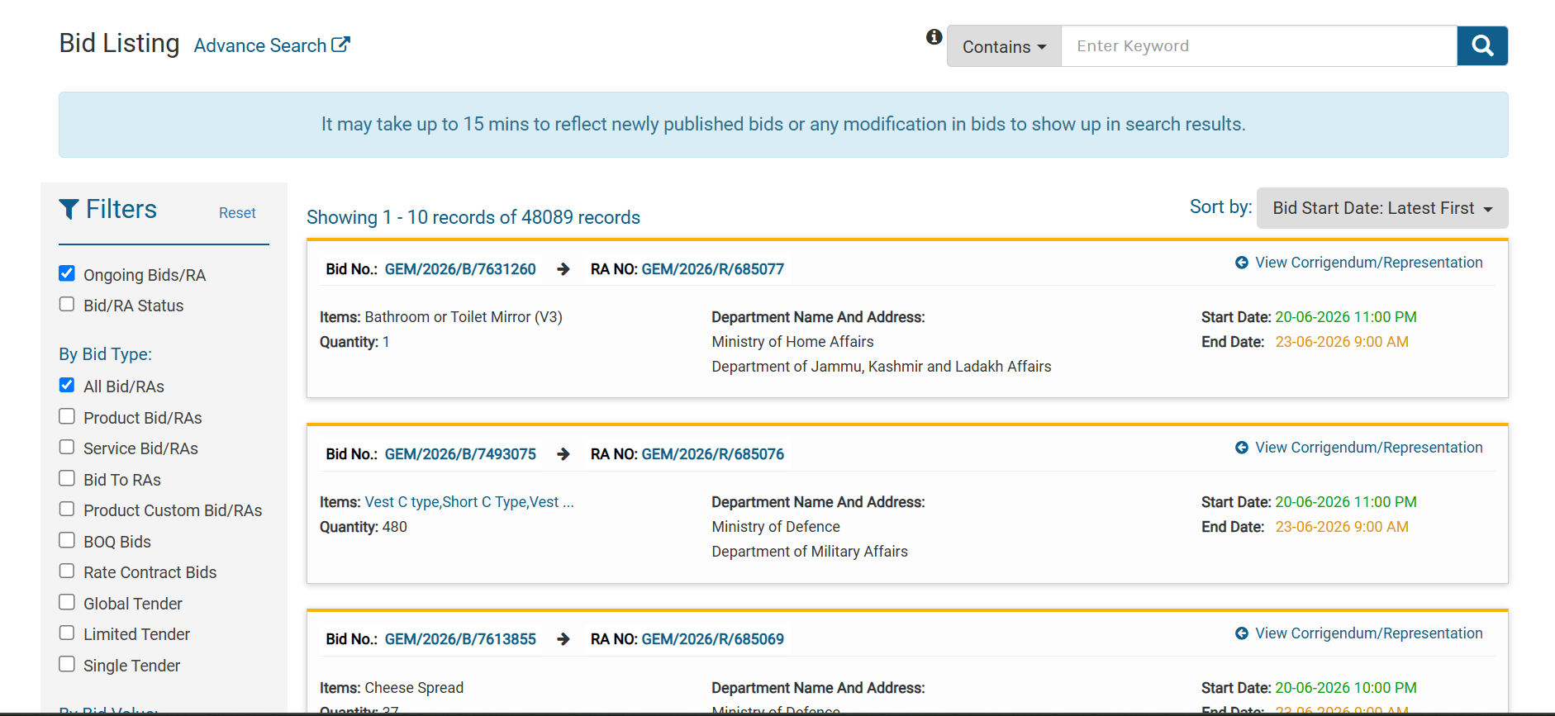Viewport: 1555px width, 716px height.
Task: Click the Bathroom or Toilet Mirror (V3) item text
Action: click(464, 317)
